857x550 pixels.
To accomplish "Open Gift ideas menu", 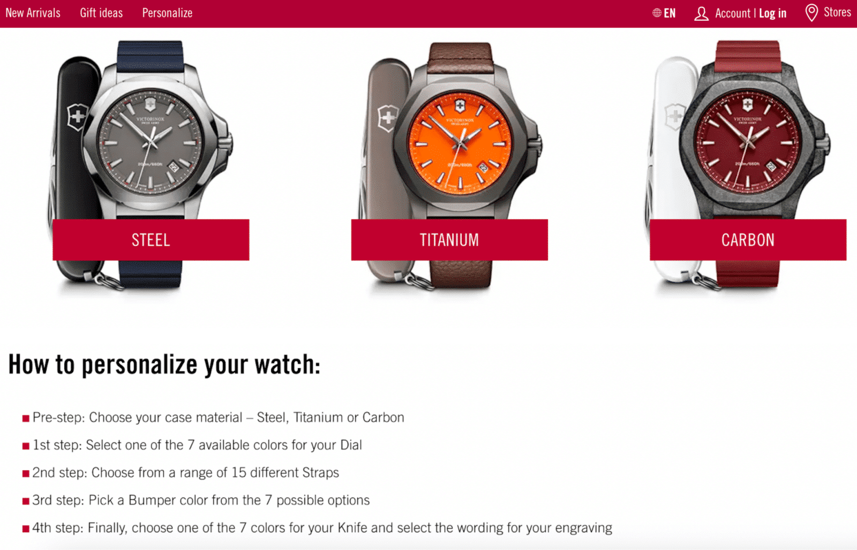I will pos(101,13).
